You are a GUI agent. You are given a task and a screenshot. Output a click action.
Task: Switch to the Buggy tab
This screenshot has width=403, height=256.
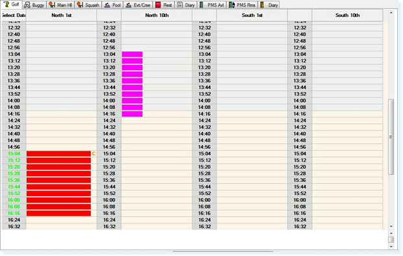pyautogui.click(x=34, y=5)
